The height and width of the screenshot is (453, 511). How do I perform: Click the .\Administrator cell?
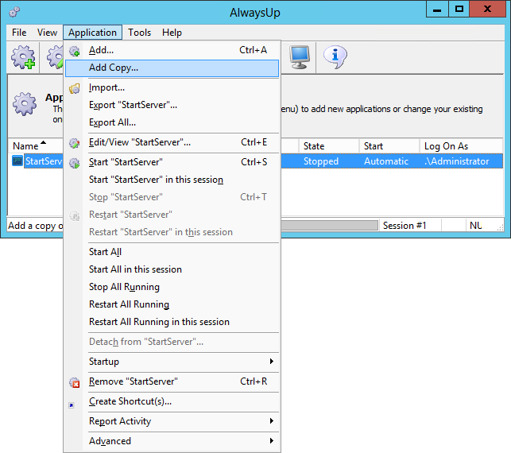click(457, 161)
